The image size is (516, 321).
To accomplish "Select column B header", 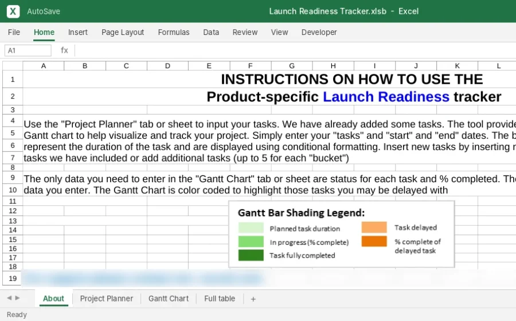I will [x=85, y=66].
